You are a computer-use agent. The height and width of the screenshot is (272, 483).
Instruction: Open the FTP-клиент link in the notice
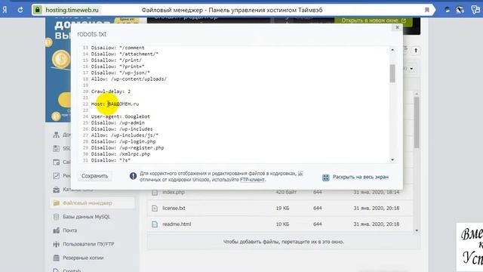pos(252,180)
